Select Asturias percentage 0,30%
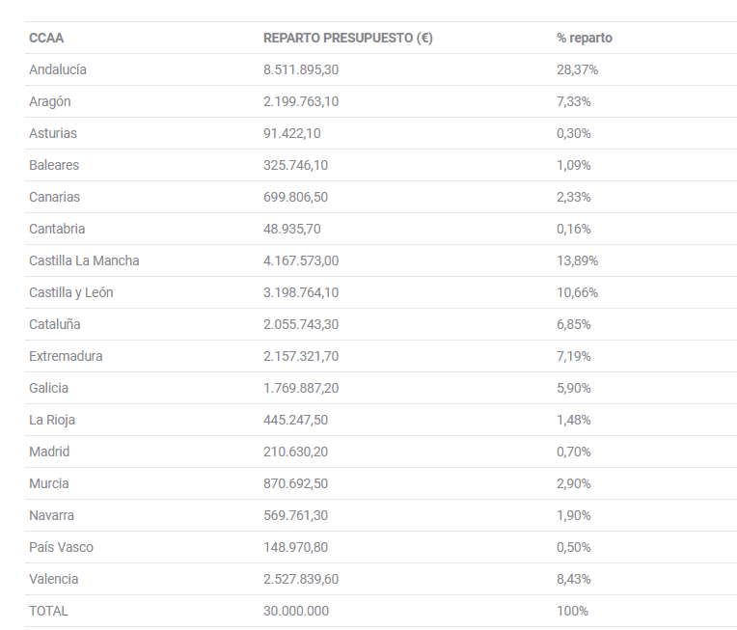Screen dimensions: 737x630 [573, 133]
